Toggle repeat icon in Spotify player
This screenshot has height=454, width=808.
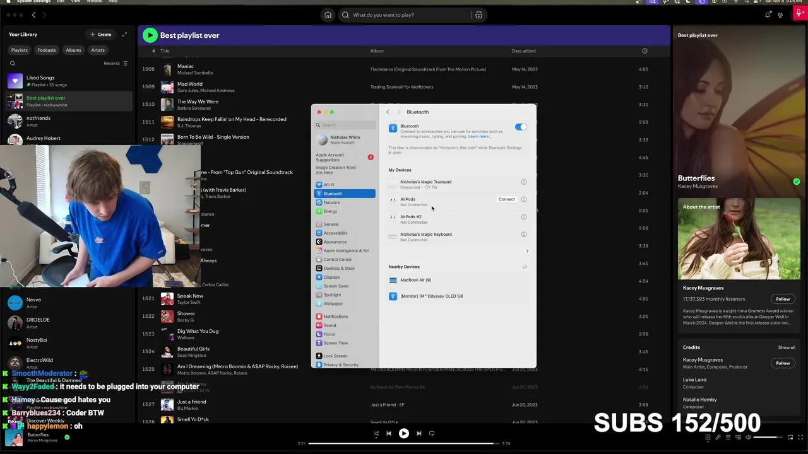[x=432, y=433]
